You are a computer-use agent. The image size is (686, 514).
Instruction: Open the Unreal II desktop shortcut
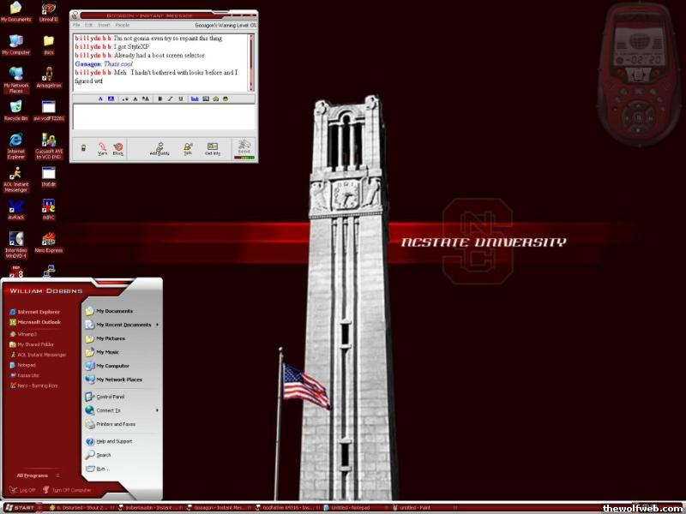tap(49, 11)
